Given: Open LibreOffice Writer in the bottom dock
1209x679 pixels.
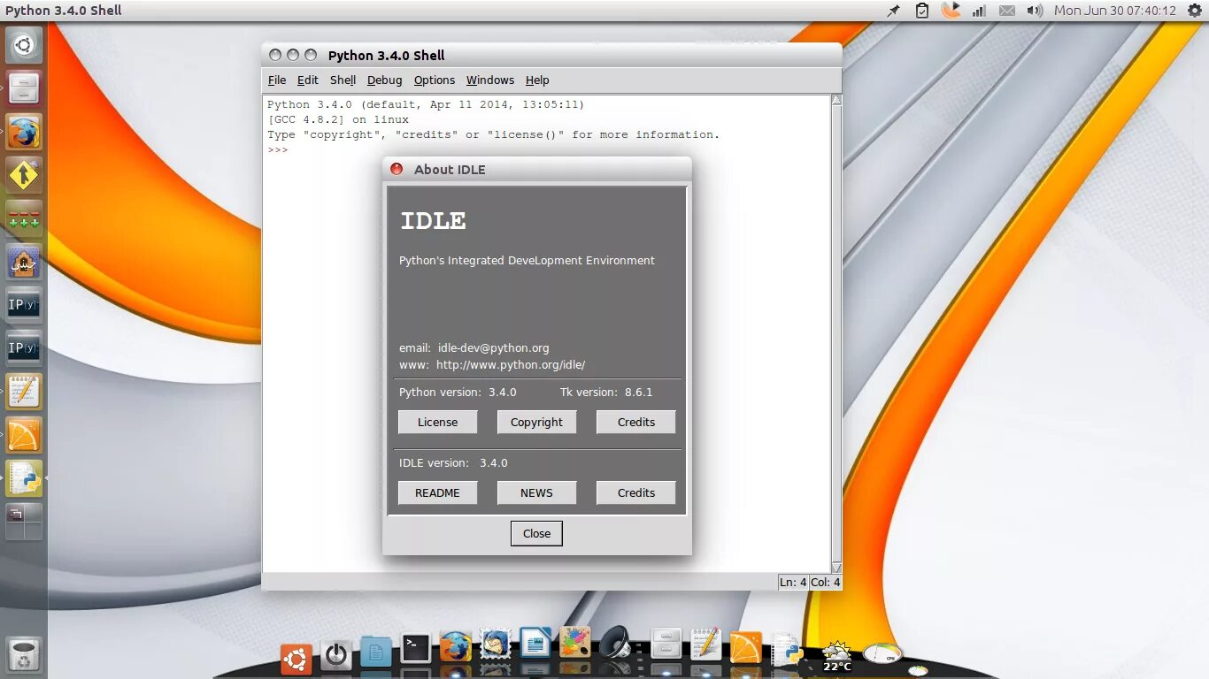Looking at the screenshot, I should (x=535, y=643).
